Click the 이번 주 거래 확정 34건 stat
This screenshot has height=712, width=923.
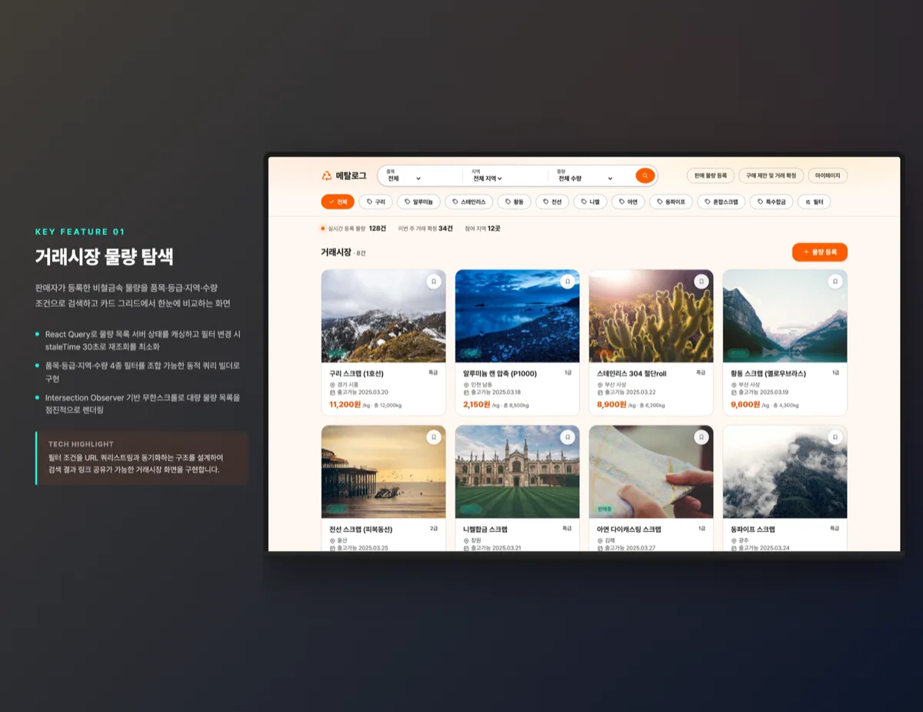[425, 229]
